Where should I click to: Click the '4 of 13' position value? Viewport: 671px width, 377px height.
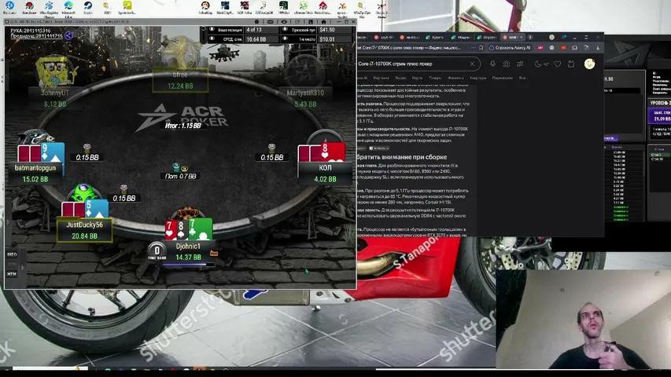254,30
